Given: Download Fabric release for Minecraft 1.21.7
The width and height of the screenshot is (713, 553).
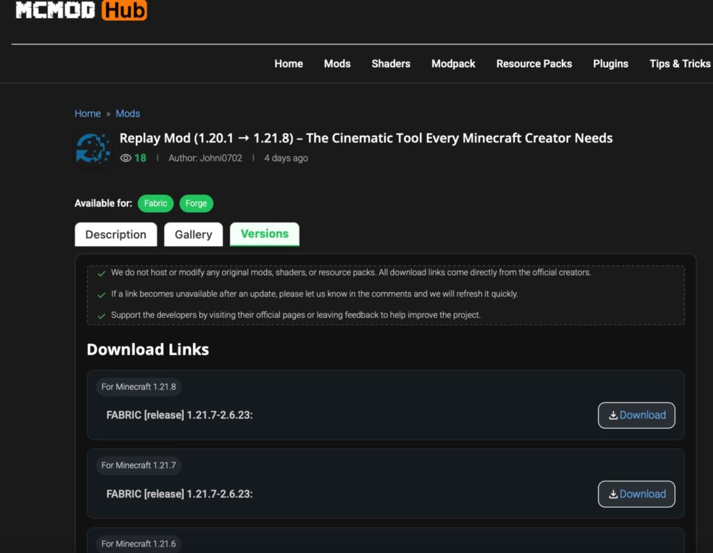Looking at the screenshot, I should [x=636, y=494].
